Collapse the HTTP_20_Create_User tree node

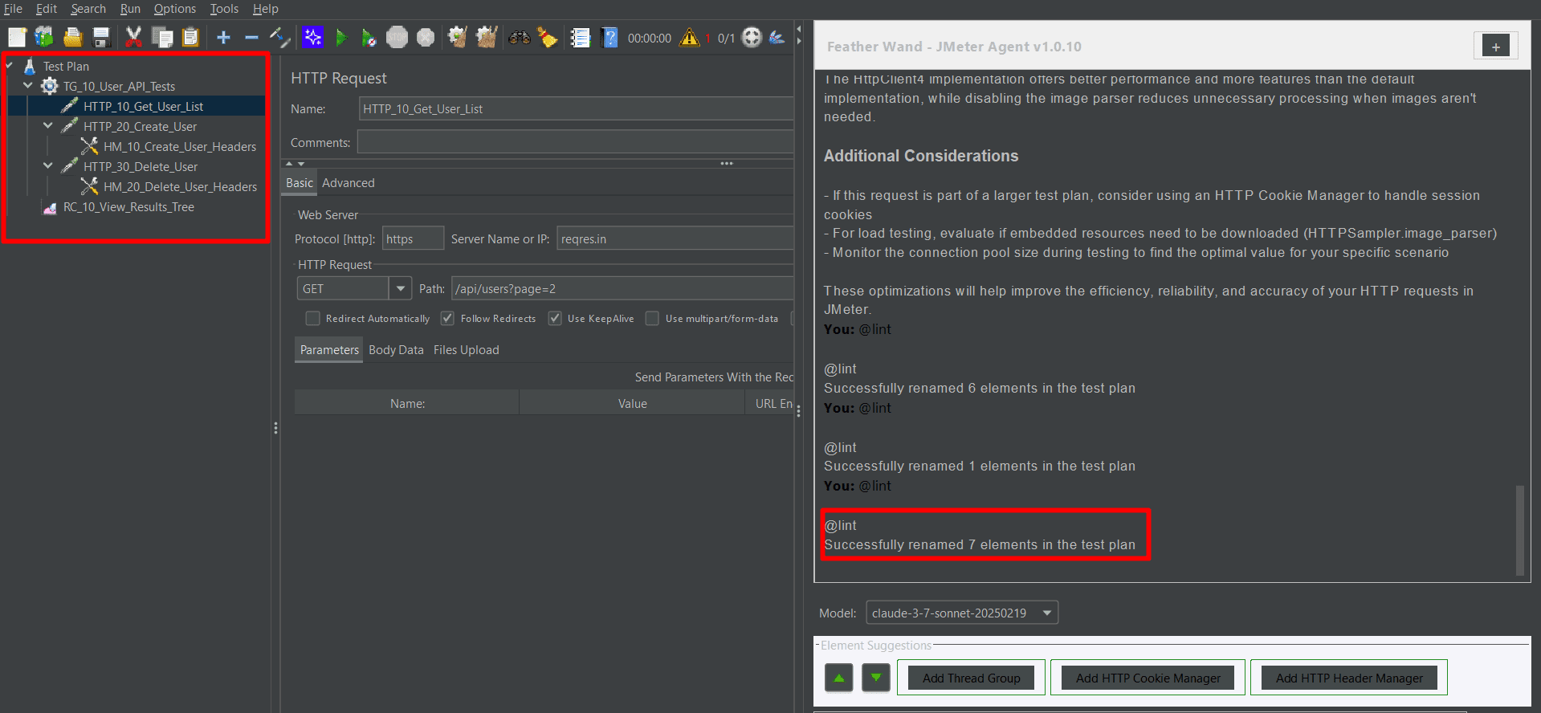(x=48, y=126)
